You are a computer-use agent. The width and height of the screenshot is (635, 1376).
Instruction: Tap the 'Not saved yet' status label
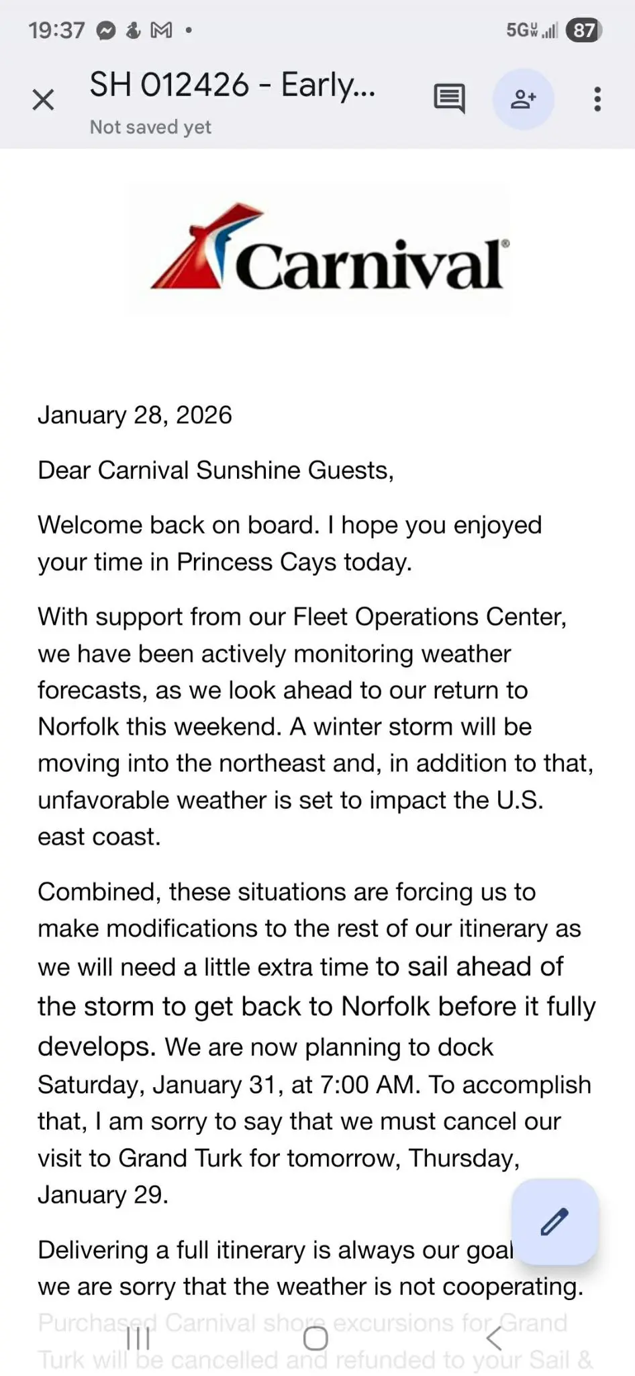149,126
